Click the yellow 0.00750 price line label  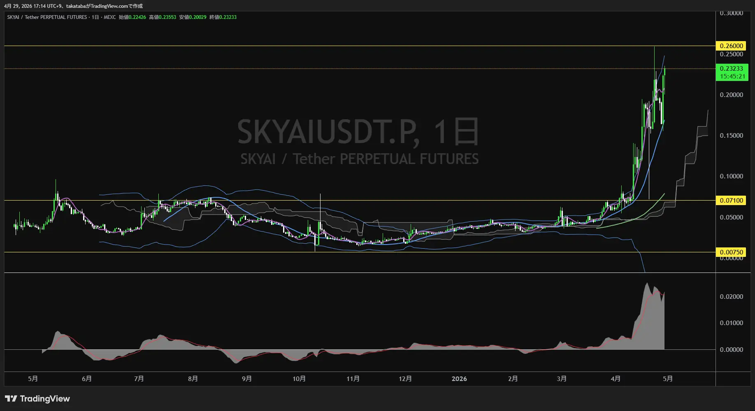point(731,252)
